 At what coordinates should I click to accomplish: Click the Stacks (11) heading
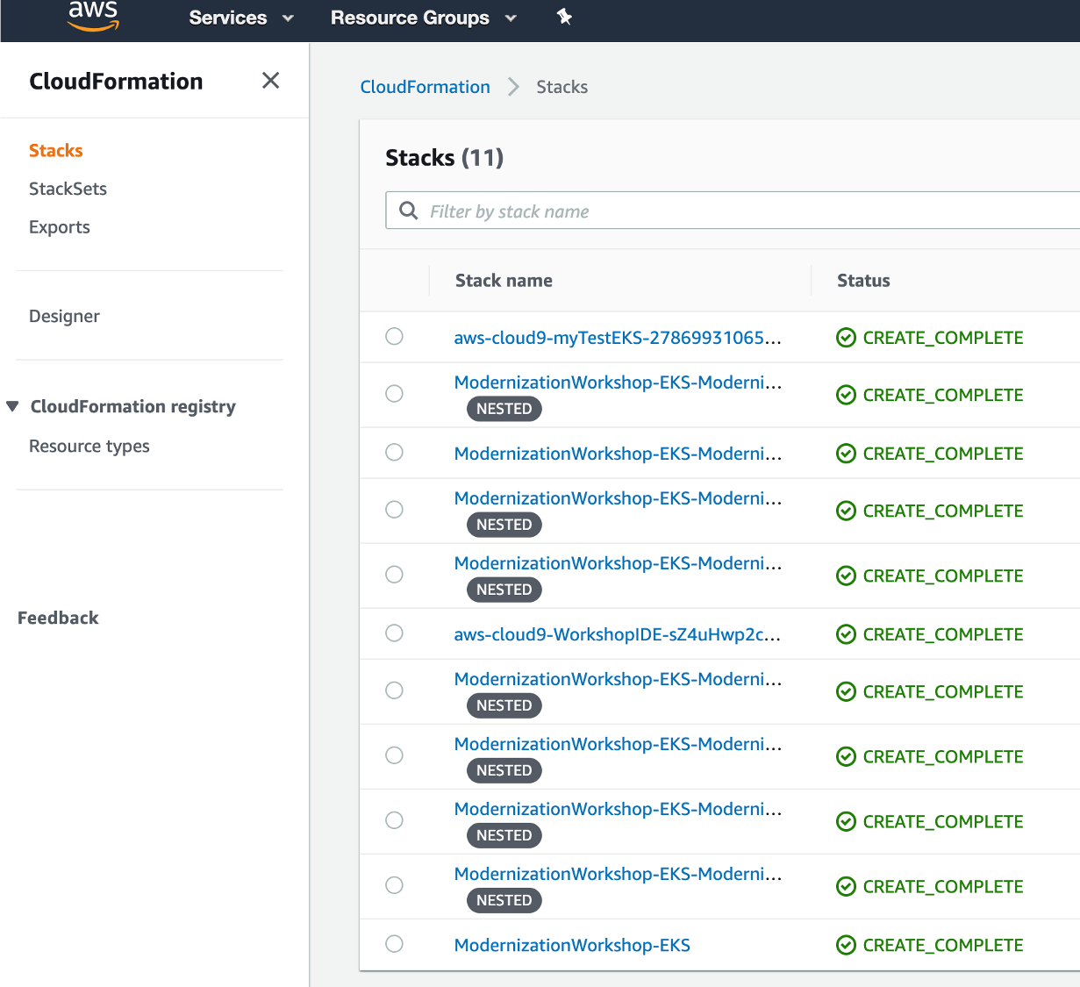(x=445, y=158)
